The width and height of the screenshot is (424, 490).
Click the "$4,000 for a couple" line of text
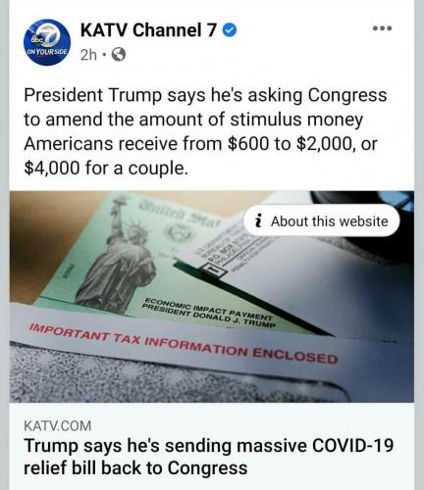[x=106, y=168]
